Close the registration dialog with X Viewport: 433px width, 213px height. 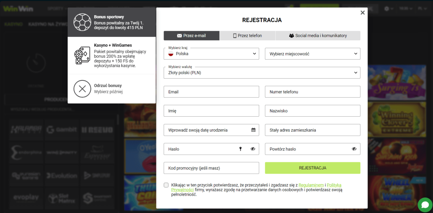click(362, 13)
